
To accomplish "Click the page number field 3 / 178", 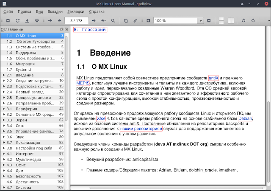I will (77, 21).
